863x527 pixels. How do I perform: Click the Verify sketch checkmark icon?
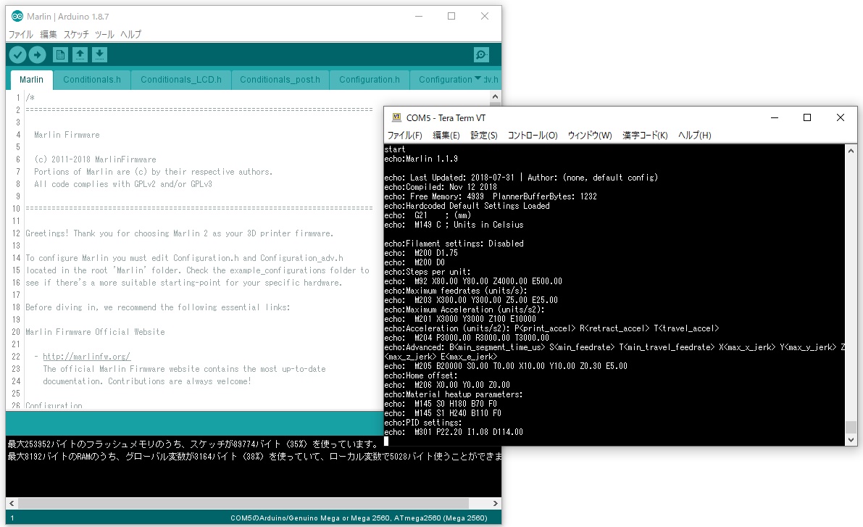coord(17,54)
